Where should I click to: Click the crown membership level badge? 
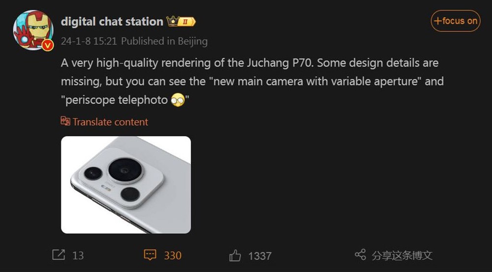click(181, 22)
